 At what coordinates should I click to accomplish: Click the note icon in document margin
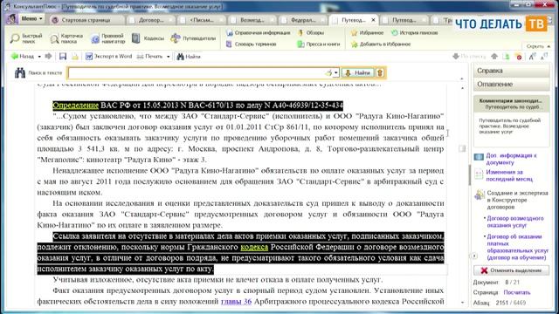tap(462, 148)
